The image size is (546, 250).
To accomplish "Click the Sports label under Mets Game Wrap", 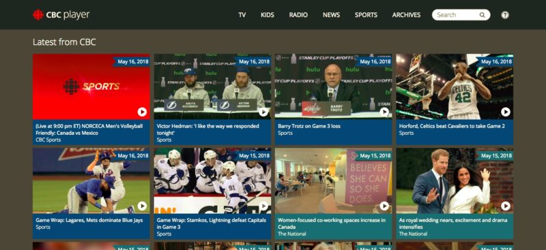I will tap(43, 227).
